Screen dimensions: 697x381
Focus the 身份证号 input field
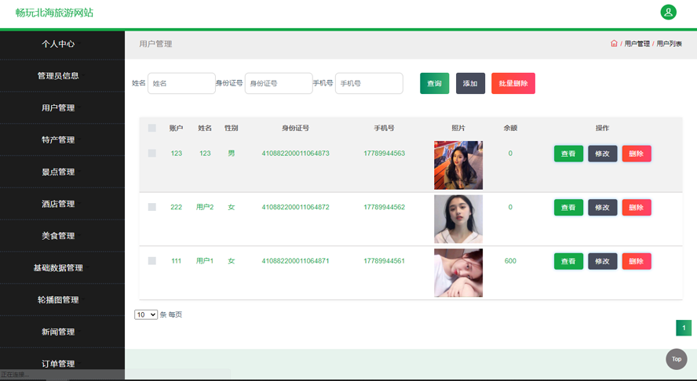(279, 84)
